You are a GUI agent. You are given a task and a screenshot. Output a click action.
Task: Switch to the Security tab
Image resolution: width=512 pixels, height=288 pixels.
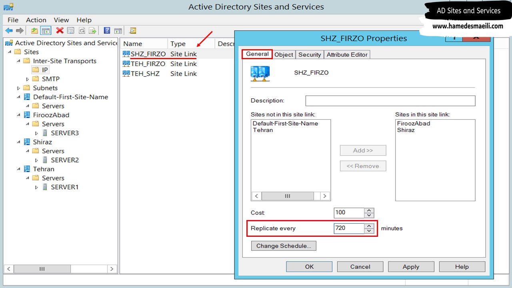310,54
